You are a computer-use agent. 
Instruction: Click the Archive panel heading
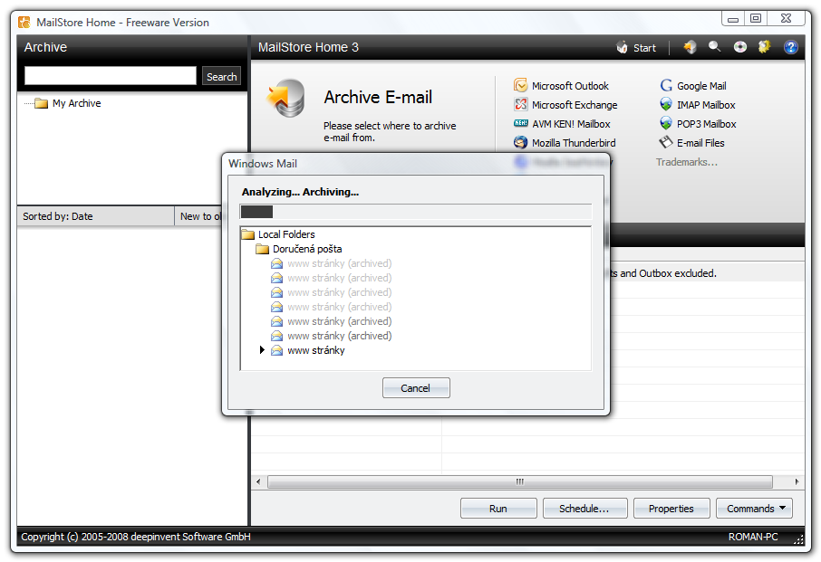(x=45, y=47)
